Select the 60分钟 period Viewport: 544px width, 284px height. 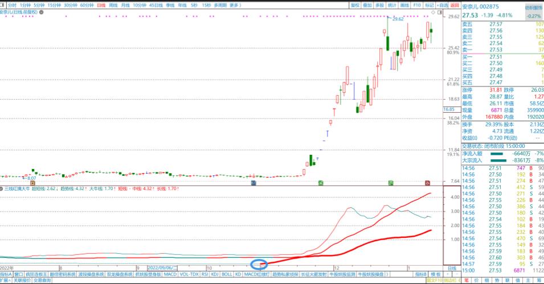87,5
